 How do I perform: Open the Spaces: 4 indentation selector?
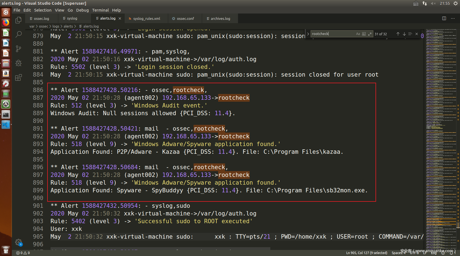[x=398, y=253]
